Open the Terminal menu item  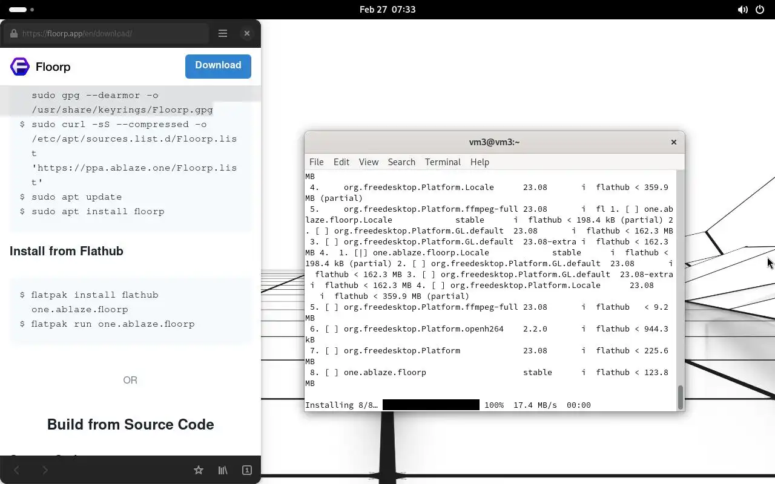click(443, 162)
